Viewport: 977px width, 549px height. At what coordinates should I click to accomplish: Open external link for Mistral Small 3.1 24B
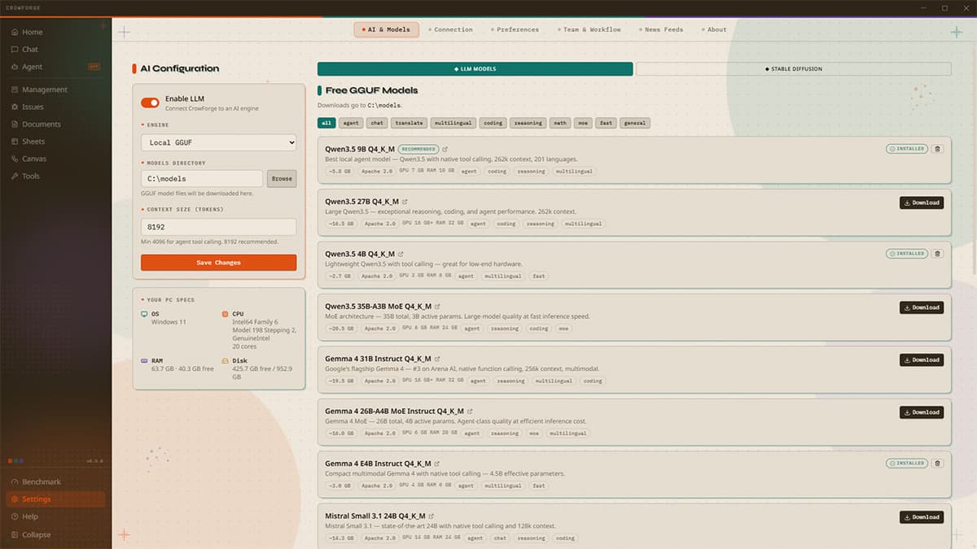tap(432, 516)
